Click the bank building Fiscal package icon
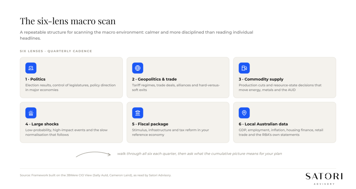This screenshot has width=356, height=189. (x=138, y=113)
